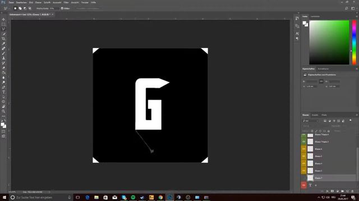Click the select-and-mask button in options bar
Viewport: 359px width, 201px height.
click(88, 8)
